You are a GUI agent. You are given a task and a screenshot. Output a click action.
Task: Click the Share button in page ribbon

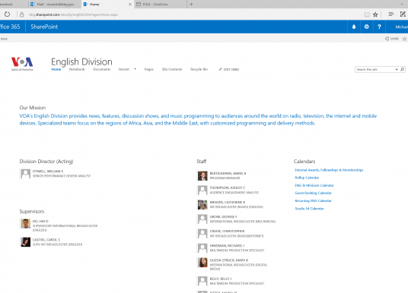tap(392, 39)
